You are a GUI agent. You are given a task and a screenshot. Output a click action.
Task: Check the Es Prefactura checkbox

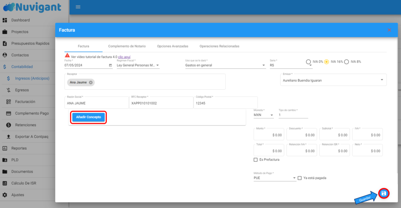tap(255, 160)
